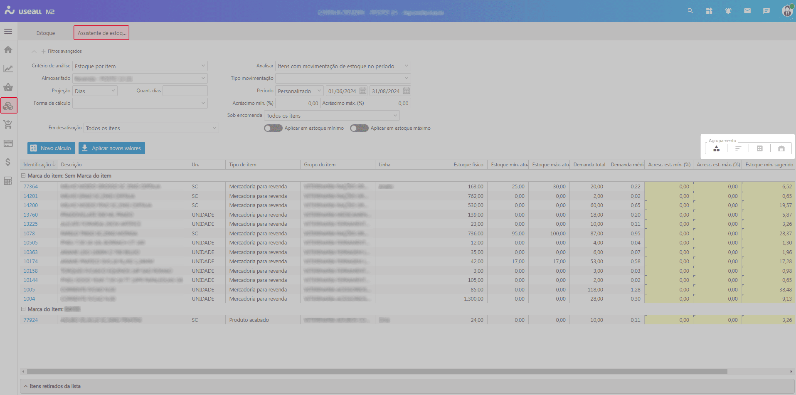Image resolution: width=796 pixels, height=395 pixels.
Task: Open the hamburger menu in sidebar
Action: tap(8, 32)
